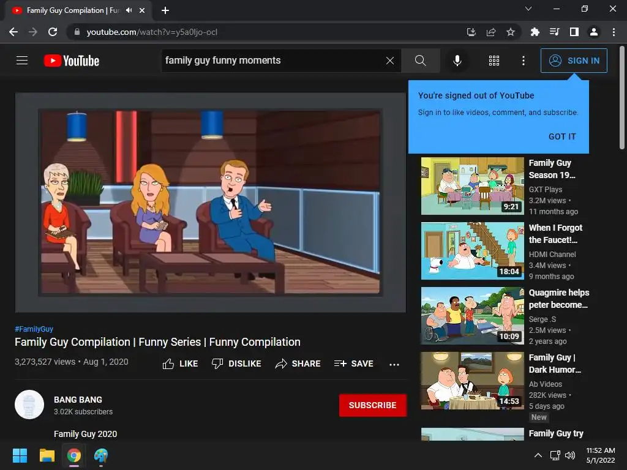This screenshot has width=627, height=470.
Task: View site info via padlock icon
Action: point(77,32)
